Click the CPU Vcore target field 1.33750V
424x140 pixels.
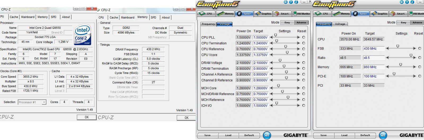point(261,55)
